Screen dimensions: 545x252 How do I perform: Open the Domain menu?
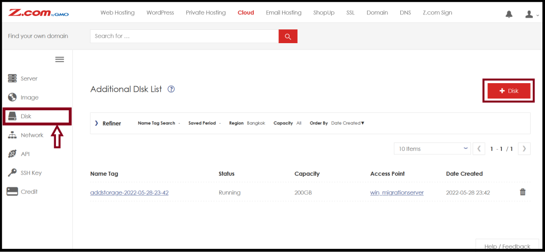tap(377, 13)
